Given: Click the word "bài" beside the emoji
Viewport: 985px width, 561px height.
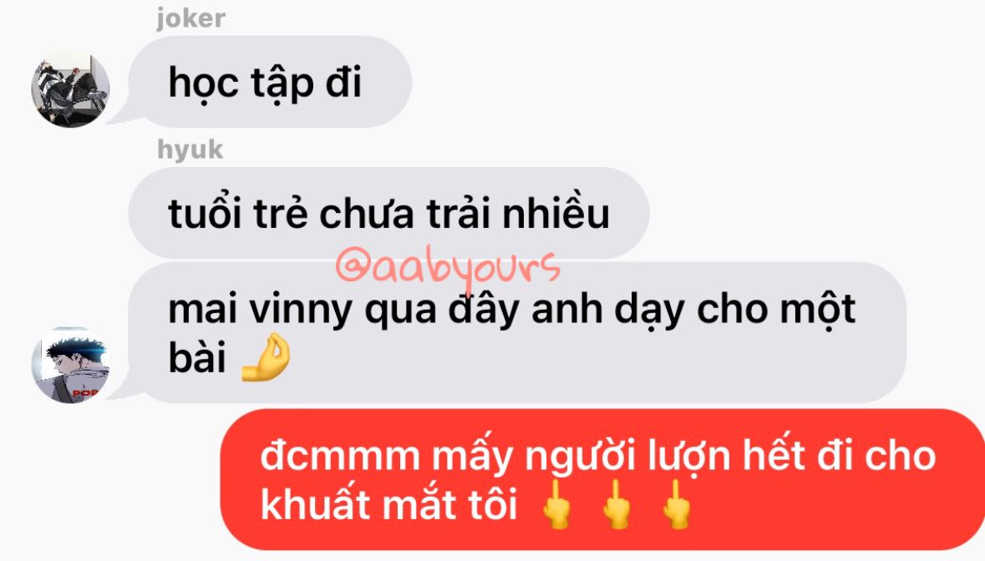Looking at the screenshot, I should pos(197,356).
